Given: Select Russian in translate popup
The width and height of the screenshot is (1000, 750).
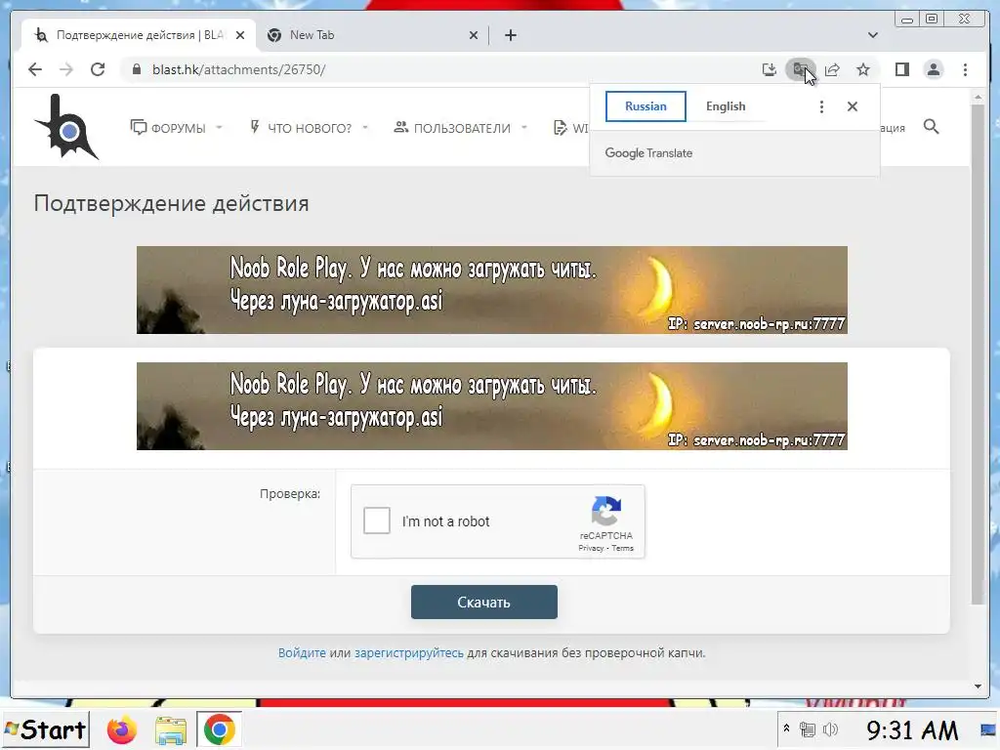Looking at the screenshot, I should pyautogui.click(x=646, y=106).
